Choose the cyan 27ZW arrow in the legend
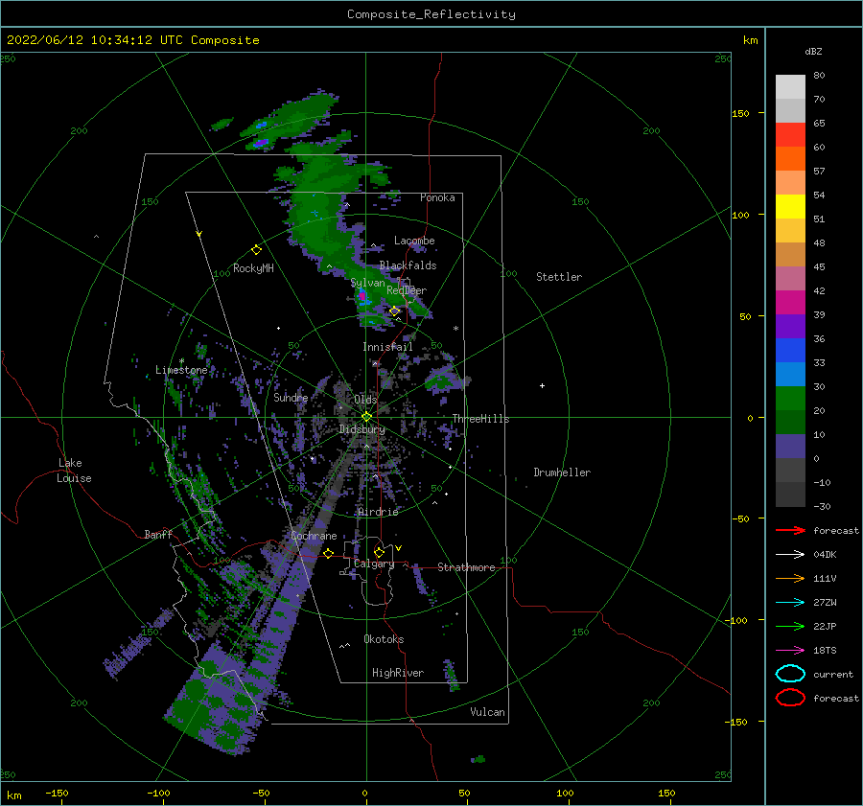Screen dimensions: 863x806 tap(790, 603)
